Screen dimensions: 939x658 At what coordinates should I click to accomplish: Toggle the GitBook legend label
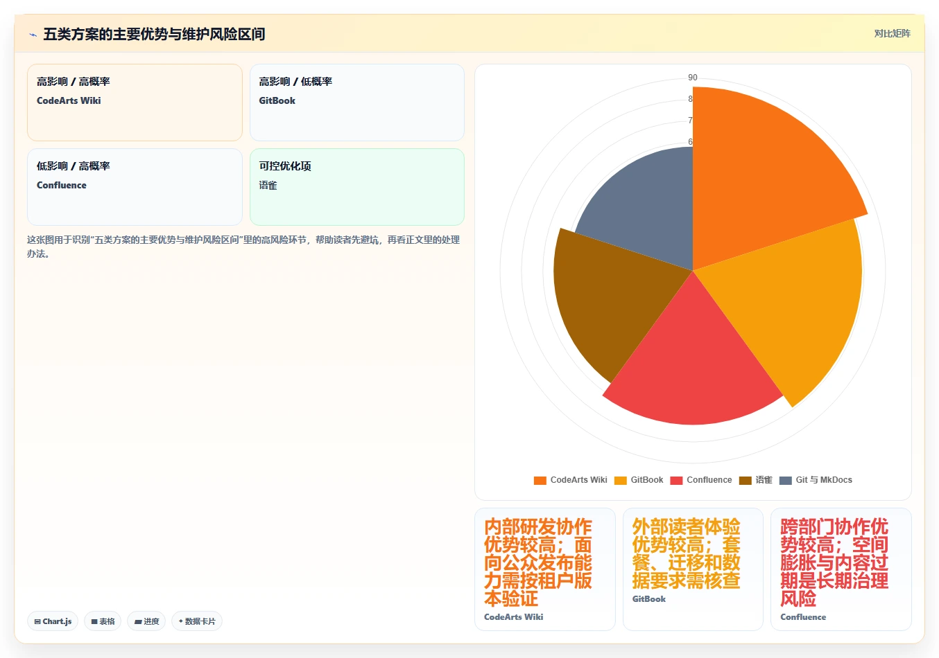647,480
